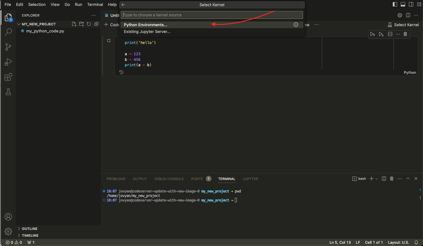The height and width of the screenshot is (246, 423).
Task: Open my_python_code.py in Explorer
Action: tap(45, 31)
